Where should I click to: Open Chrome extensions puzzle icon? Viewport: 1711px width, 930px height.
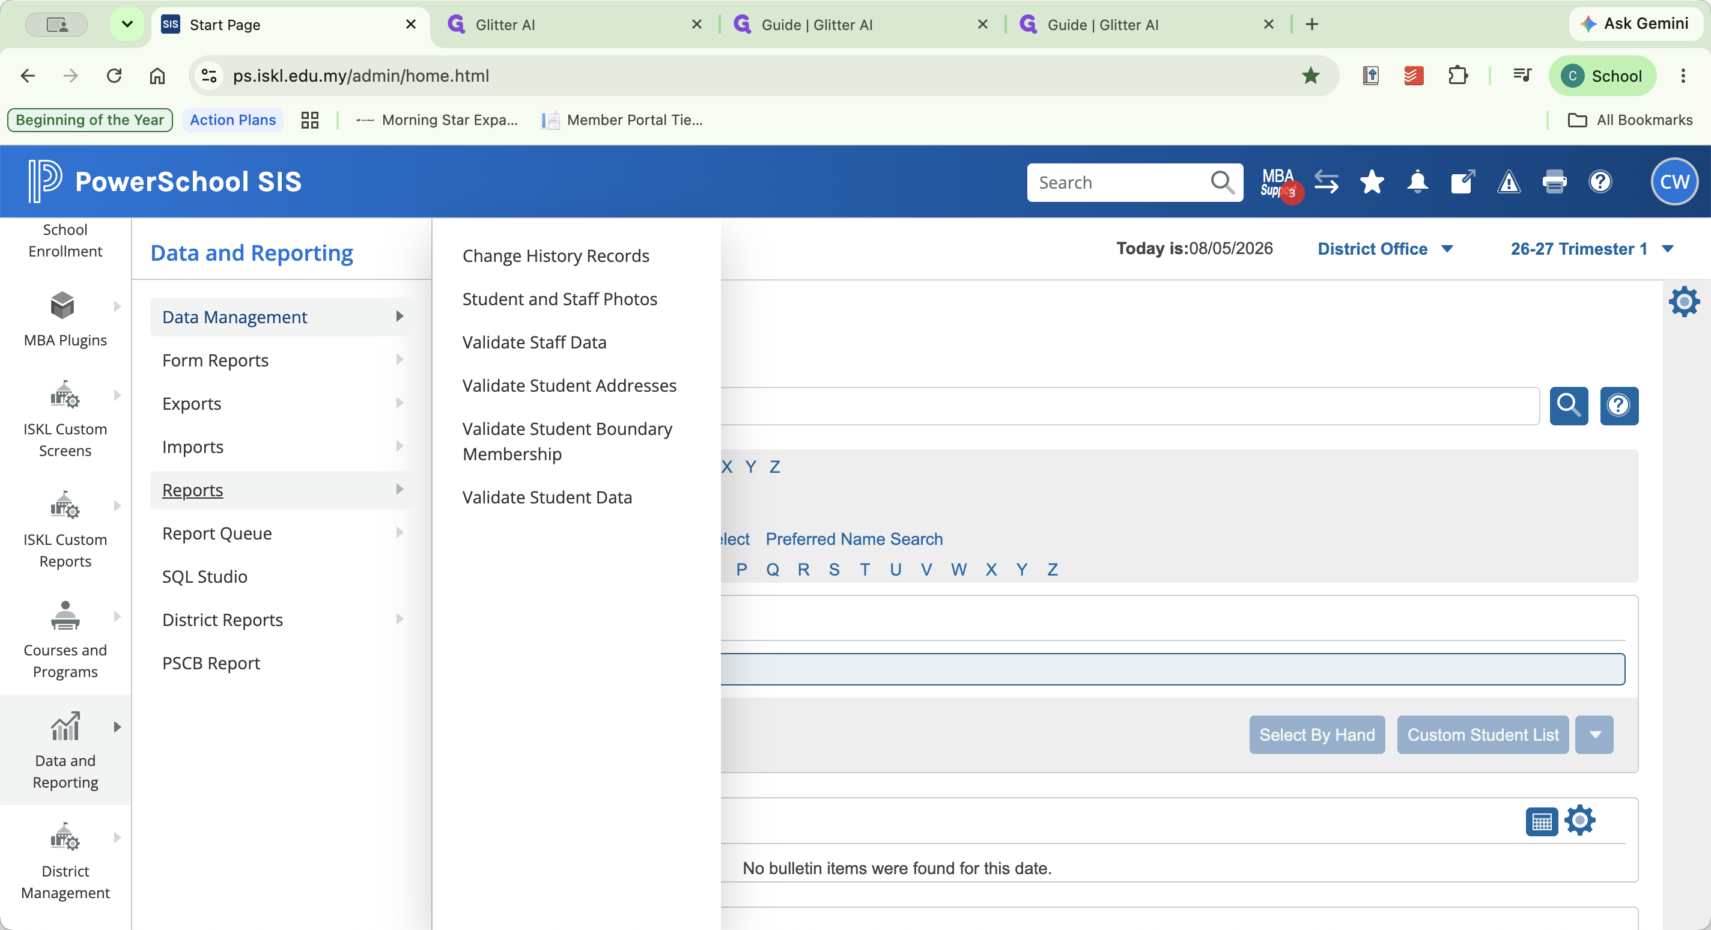coord(1457,76)
